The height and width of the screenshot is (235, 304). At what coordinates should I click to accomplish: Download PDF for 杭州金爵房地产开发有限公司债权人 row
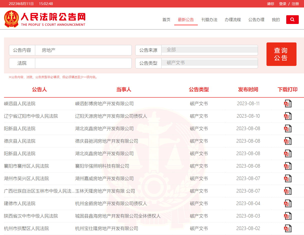287,204
